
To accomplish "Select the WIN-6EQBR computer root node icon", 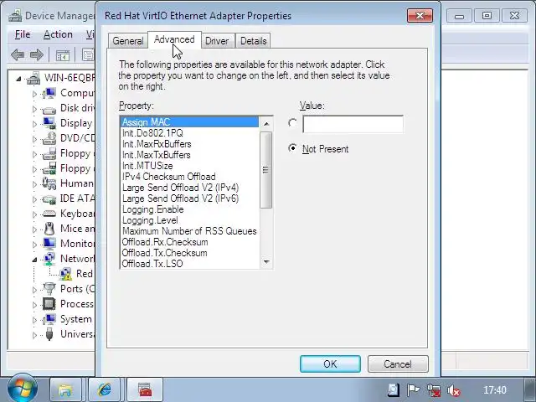I will [33, 78].
